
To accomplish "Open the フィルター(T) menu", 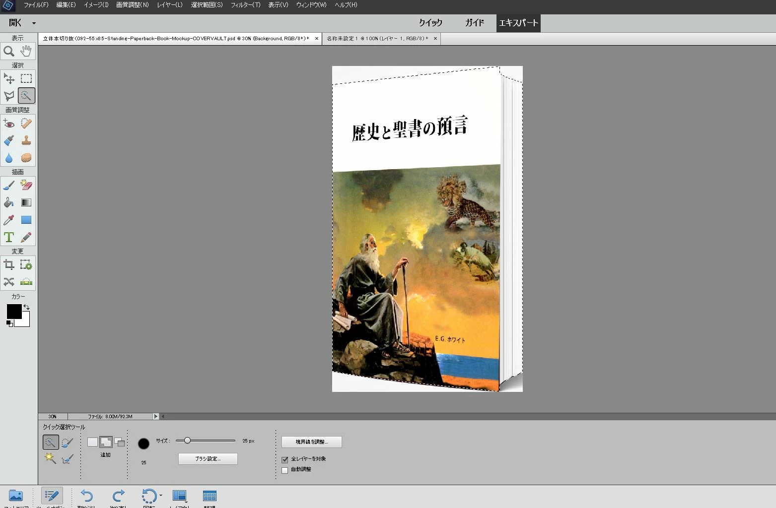I will pyautogui.click(x=245, y=5).
